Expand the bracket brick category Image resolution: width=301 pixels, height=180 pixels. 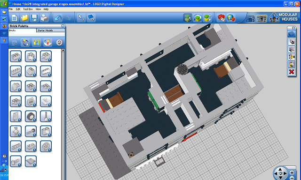tap(46, 56)
